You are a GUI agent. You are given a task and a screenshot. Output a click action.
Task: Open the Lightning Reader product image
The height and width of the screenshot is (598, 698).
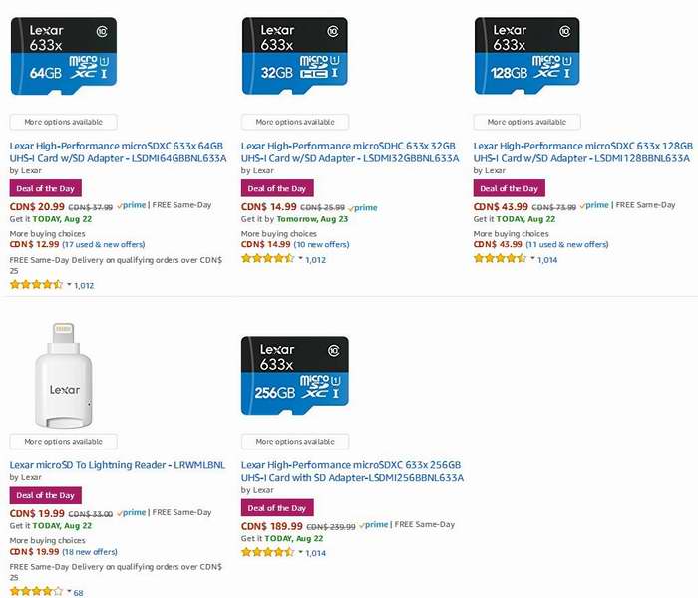point(64,376)
